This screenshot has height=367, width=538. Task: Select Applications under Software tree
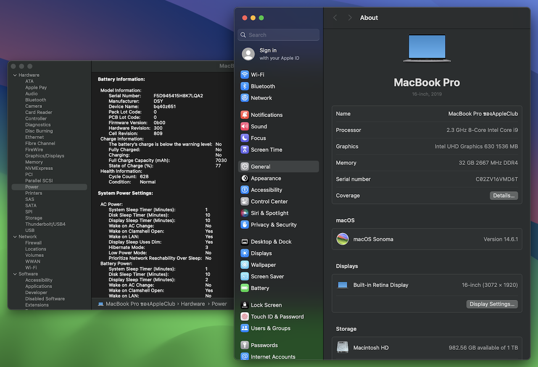pos(39,286)
